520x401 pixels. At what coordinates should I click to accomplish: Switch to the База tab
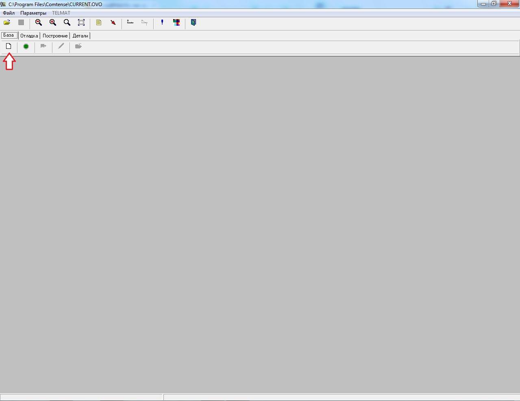[9, 35]
